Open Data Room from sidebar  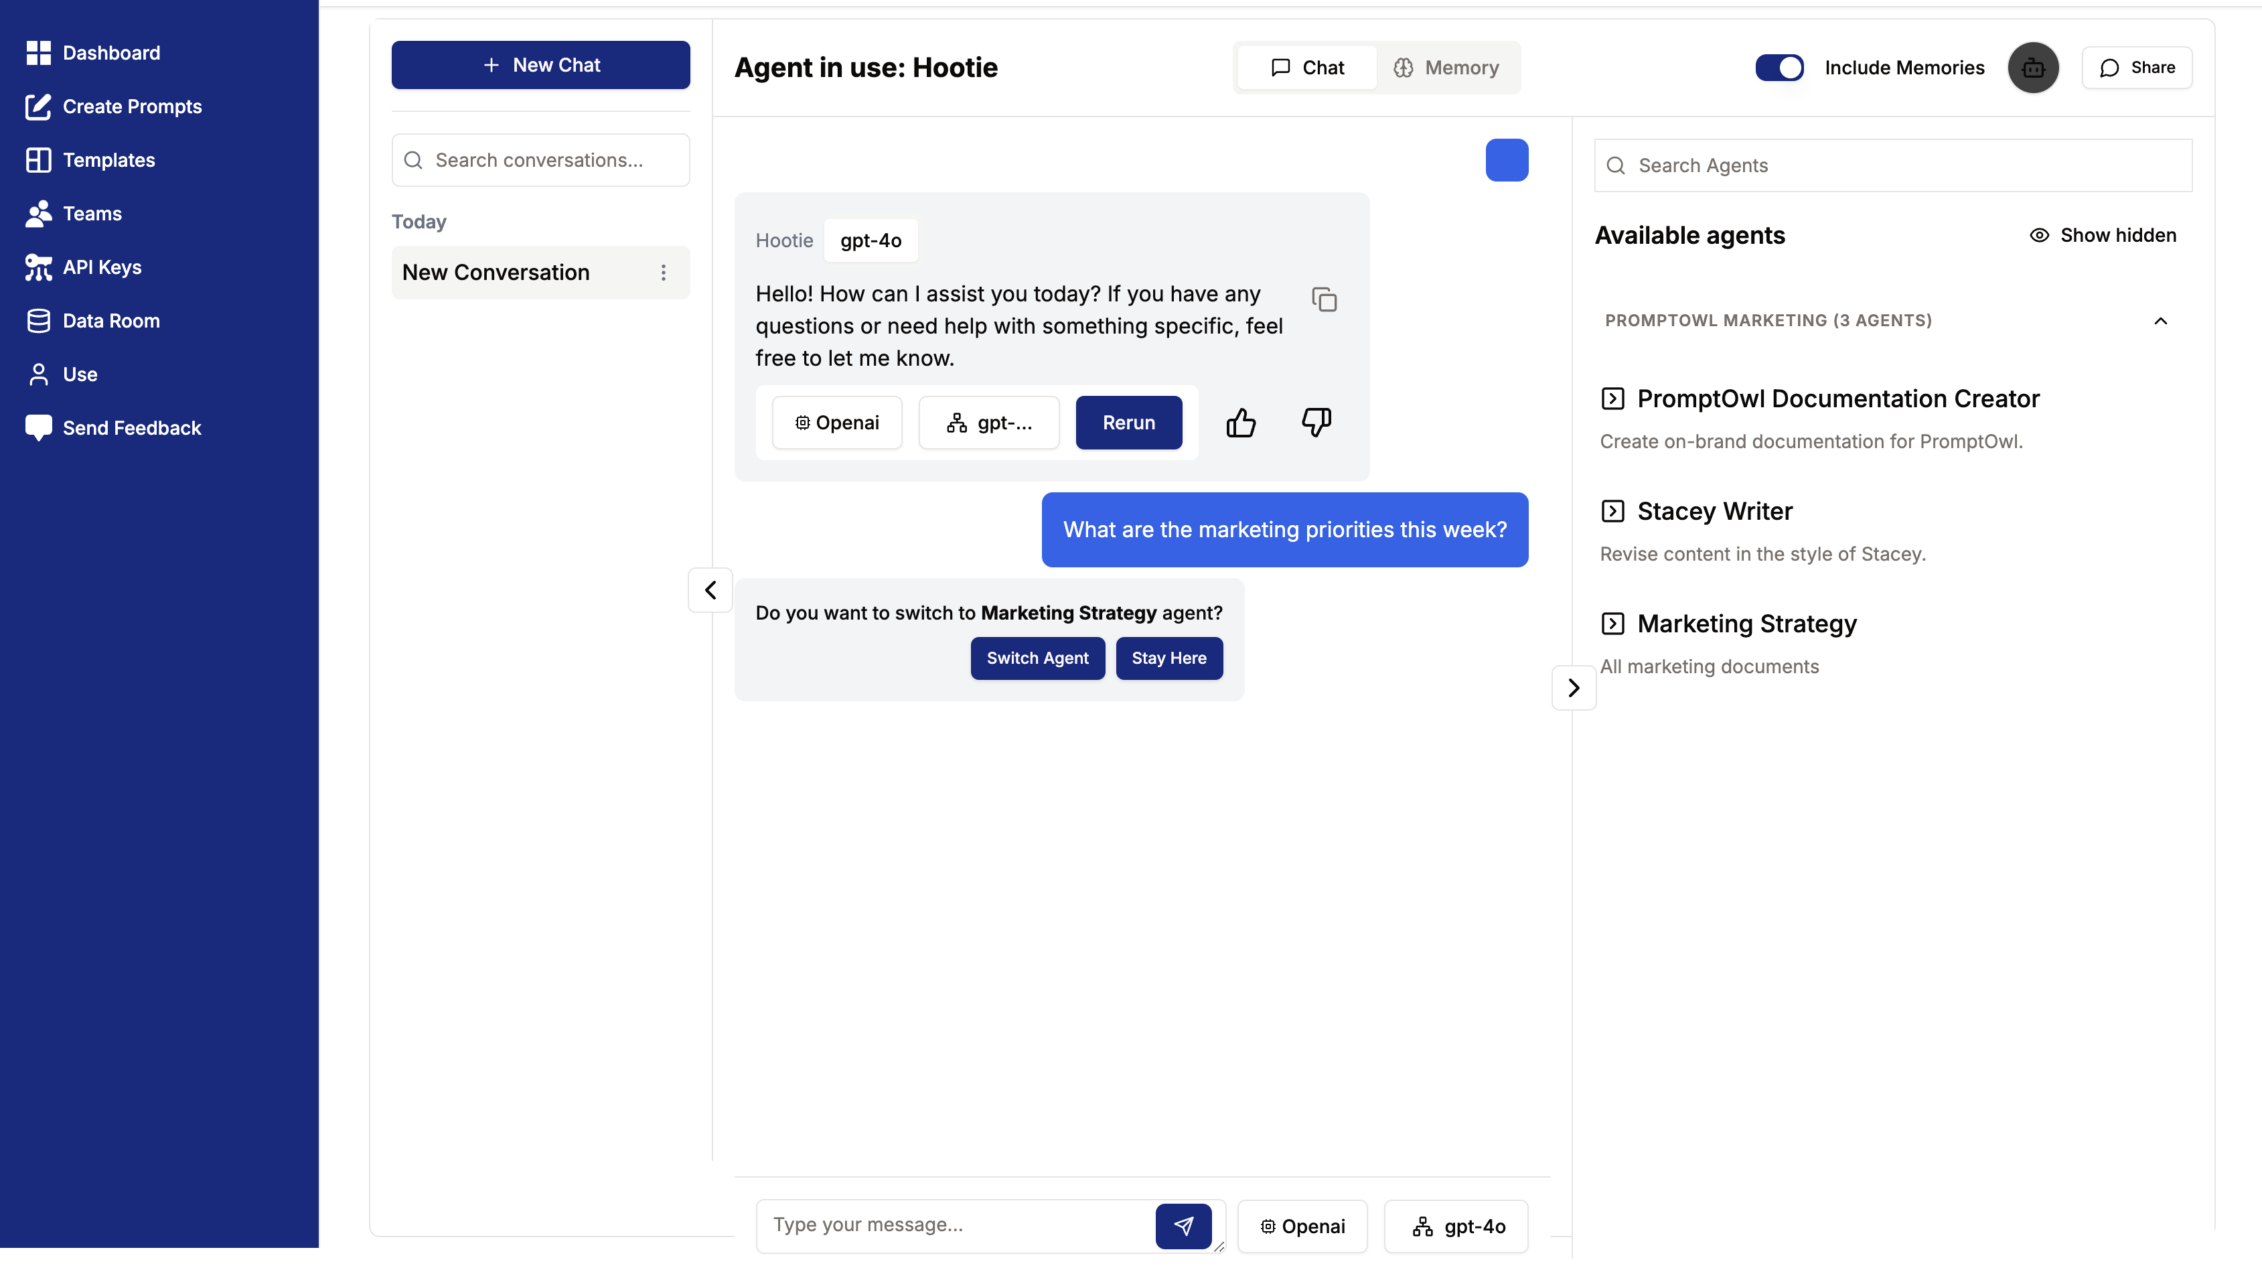pyautogui.click(x=110, y=321)
